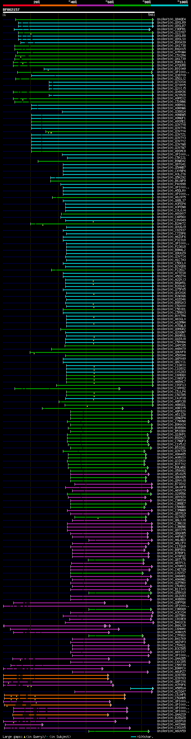Select the UniRef100_C9SUV5 label
191x739 pixels.
click(171, 728)
